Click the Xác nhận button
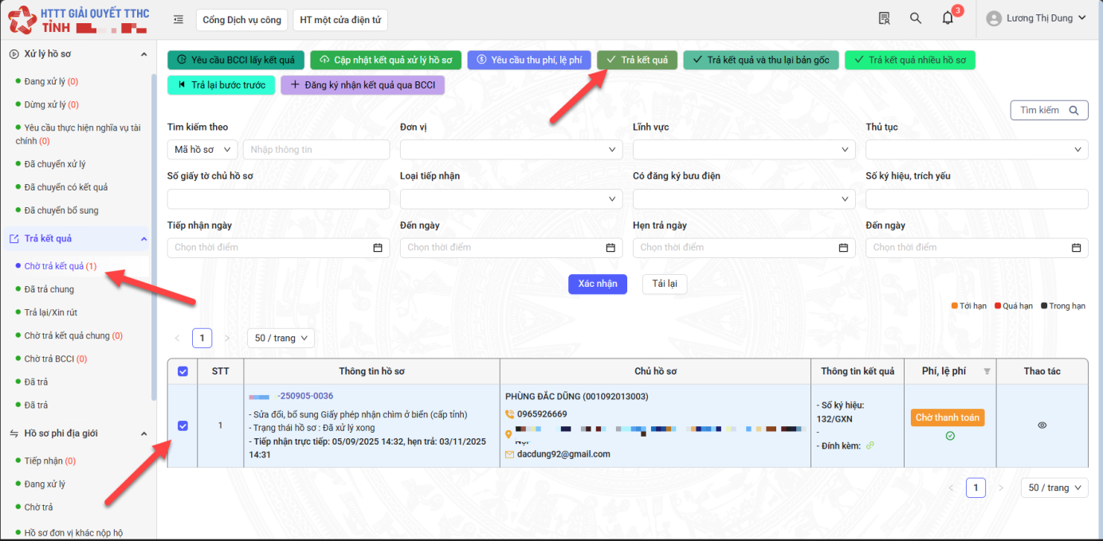This screenshot has height=541, width=1103. coord(598,284)
